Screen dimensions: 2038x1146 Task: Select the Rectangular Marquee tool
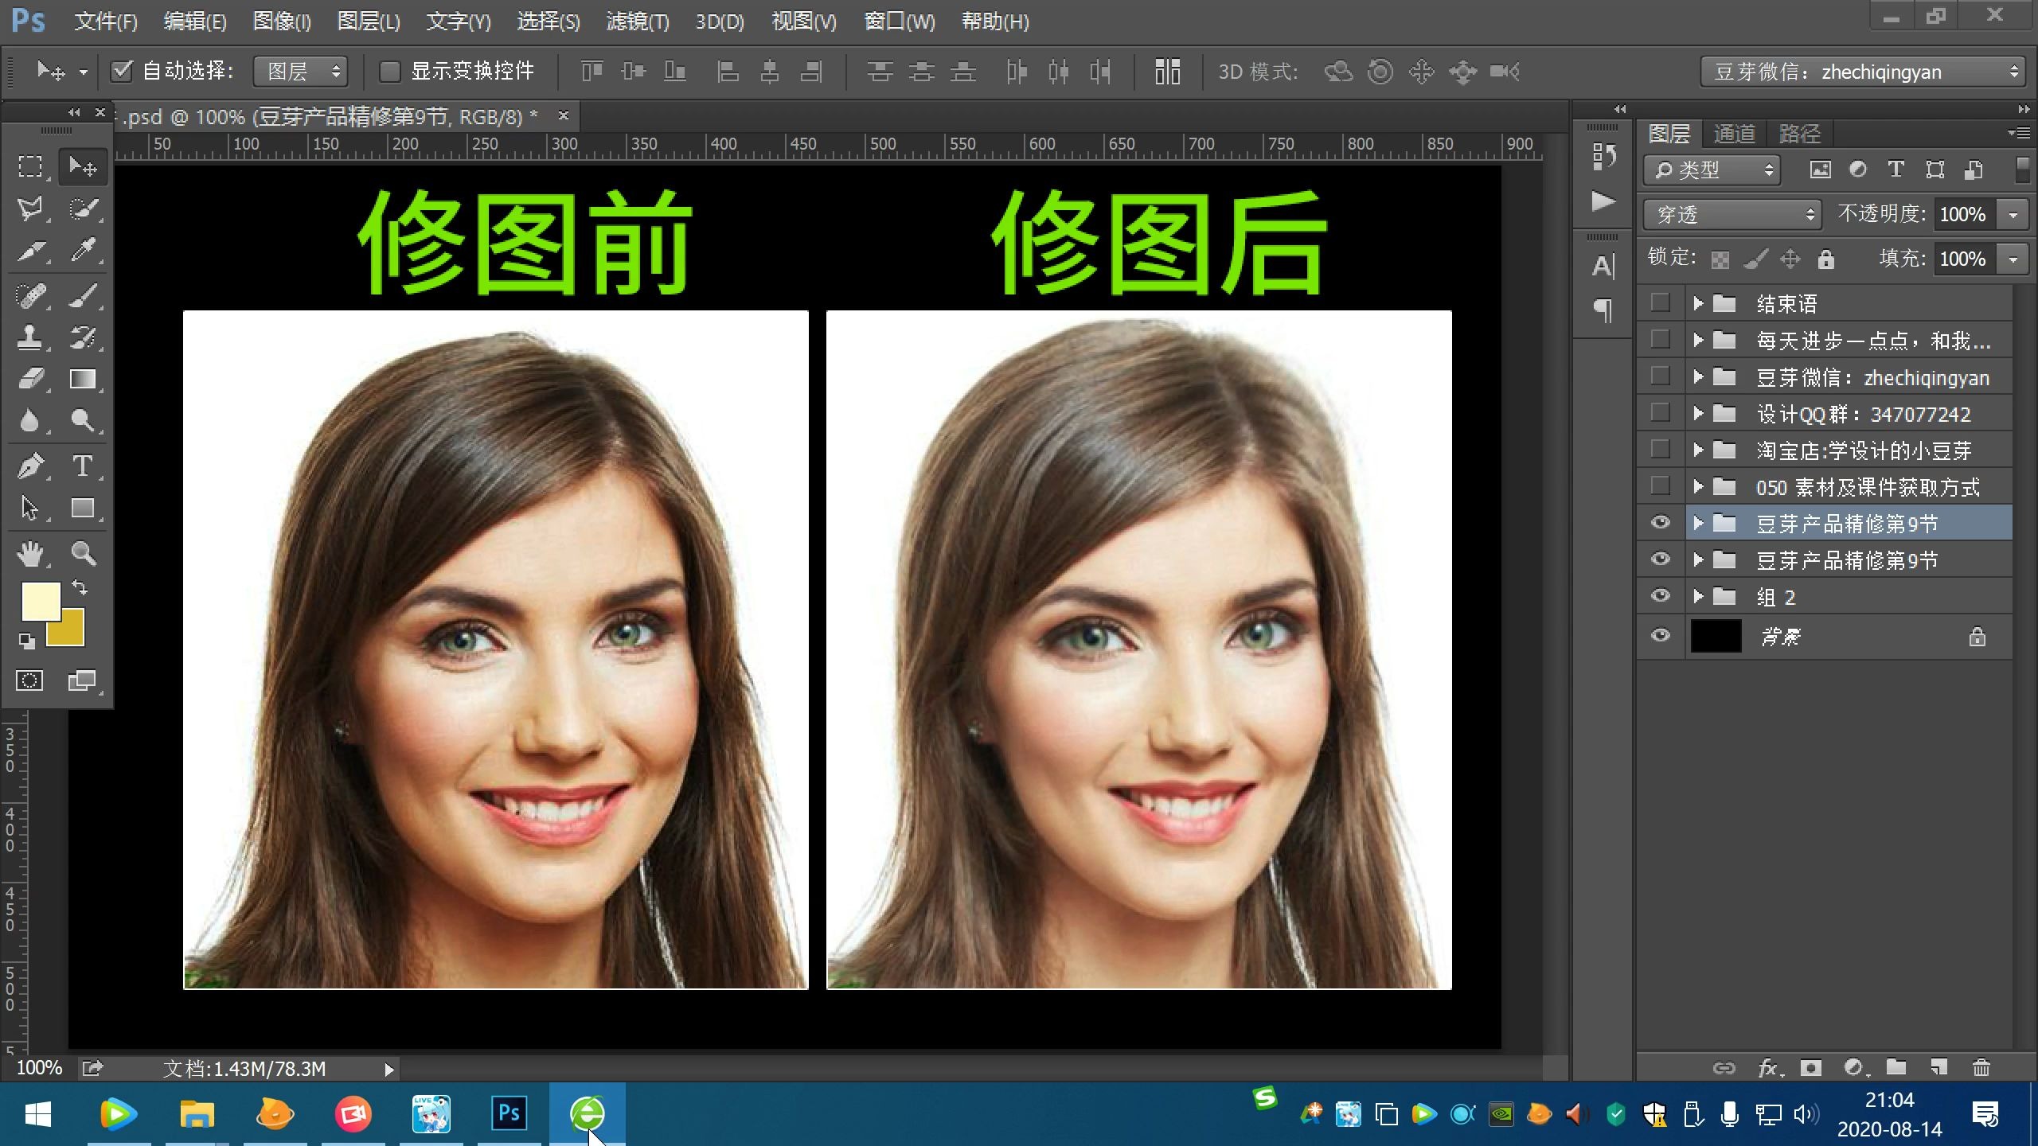click(30, 166)
